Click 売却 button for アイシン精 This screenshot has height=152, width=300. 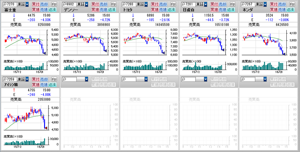[x=44, y=79]
